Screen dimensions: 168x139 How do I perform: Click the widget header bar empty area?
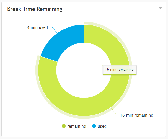[107, 9]
